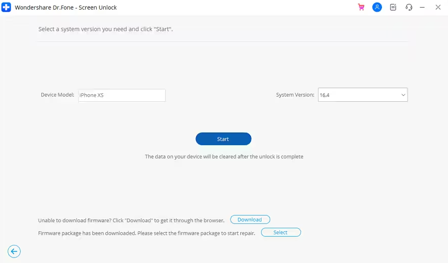
Task: Click the window title "Wondershare Dr.Fone - Screen Unlock"
Action: point(66,8)
